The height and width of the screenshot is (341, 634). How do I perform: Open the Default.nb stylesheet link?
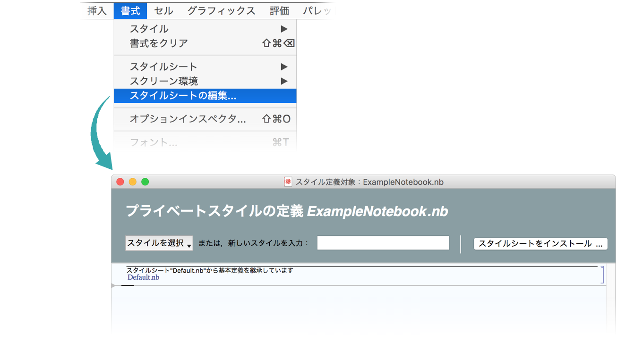(x=143, y=277)
